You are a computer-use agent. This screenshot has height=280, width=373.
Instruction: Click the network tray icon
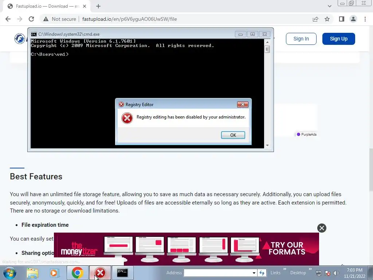[319, 273]
